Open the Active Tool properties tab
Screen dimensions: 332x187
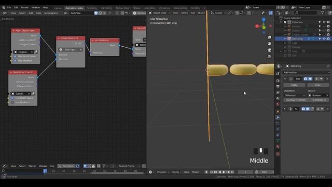(x=278, y=73)
